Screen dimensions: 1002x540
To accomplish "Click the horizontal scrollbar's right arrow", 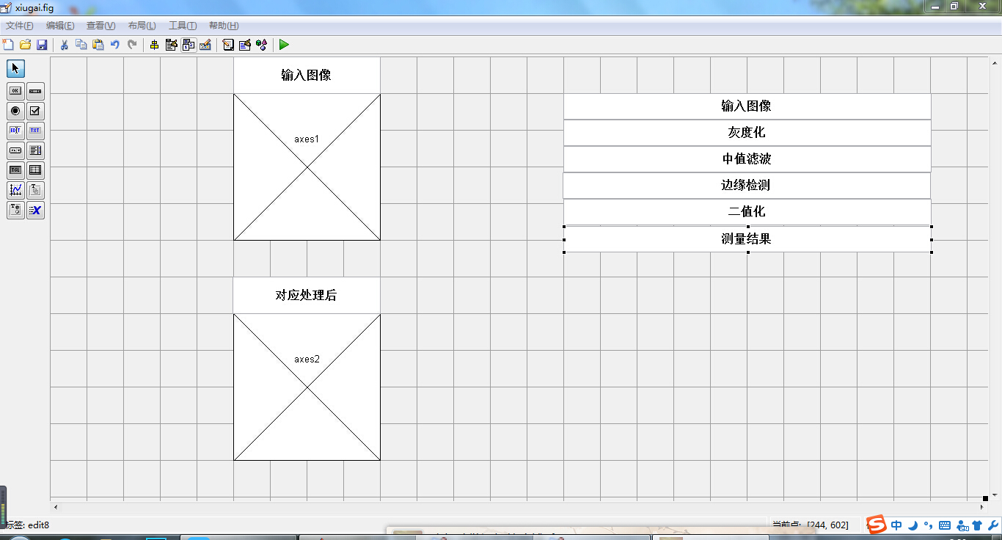I will coord(982,507).
